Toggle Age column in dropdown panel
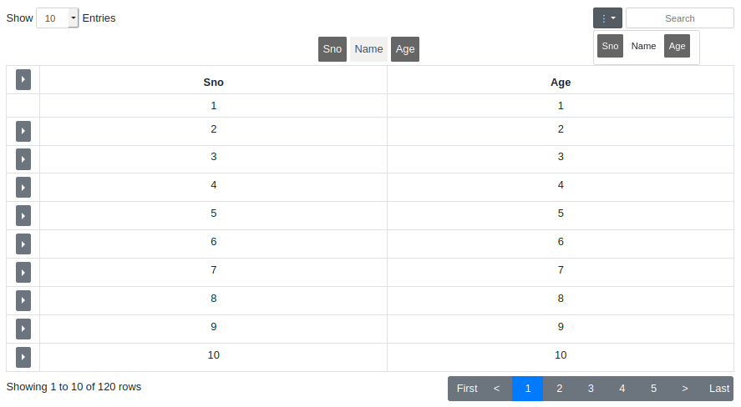 pyautogui.click(x=677, y=46)
